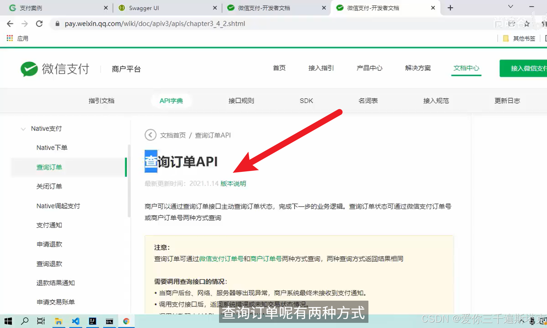Reload the current page
547x328 pixels.
pyautogui.click(x=39, y=24)
